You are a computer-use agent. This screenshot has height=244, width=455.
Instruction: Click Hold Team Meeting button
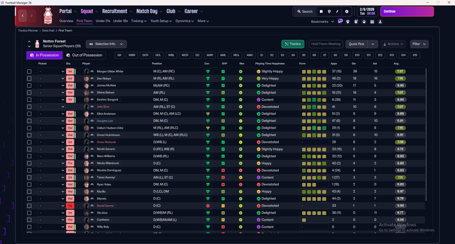click(326, 44)
